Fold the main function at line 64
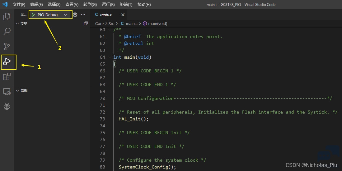342x171 pixels. coord(110,57)
